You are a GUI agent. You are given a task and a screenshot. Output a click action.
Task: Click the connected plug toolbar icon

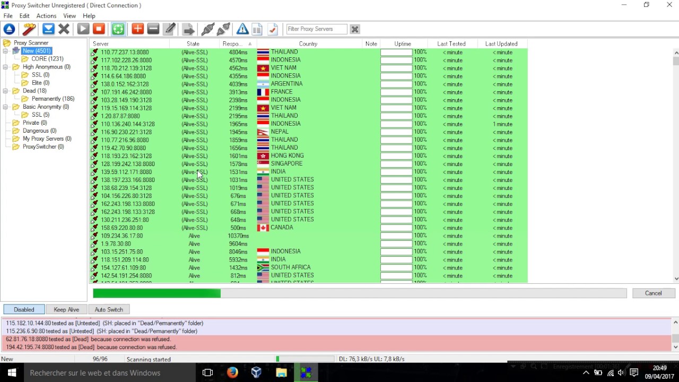[208, 29]
